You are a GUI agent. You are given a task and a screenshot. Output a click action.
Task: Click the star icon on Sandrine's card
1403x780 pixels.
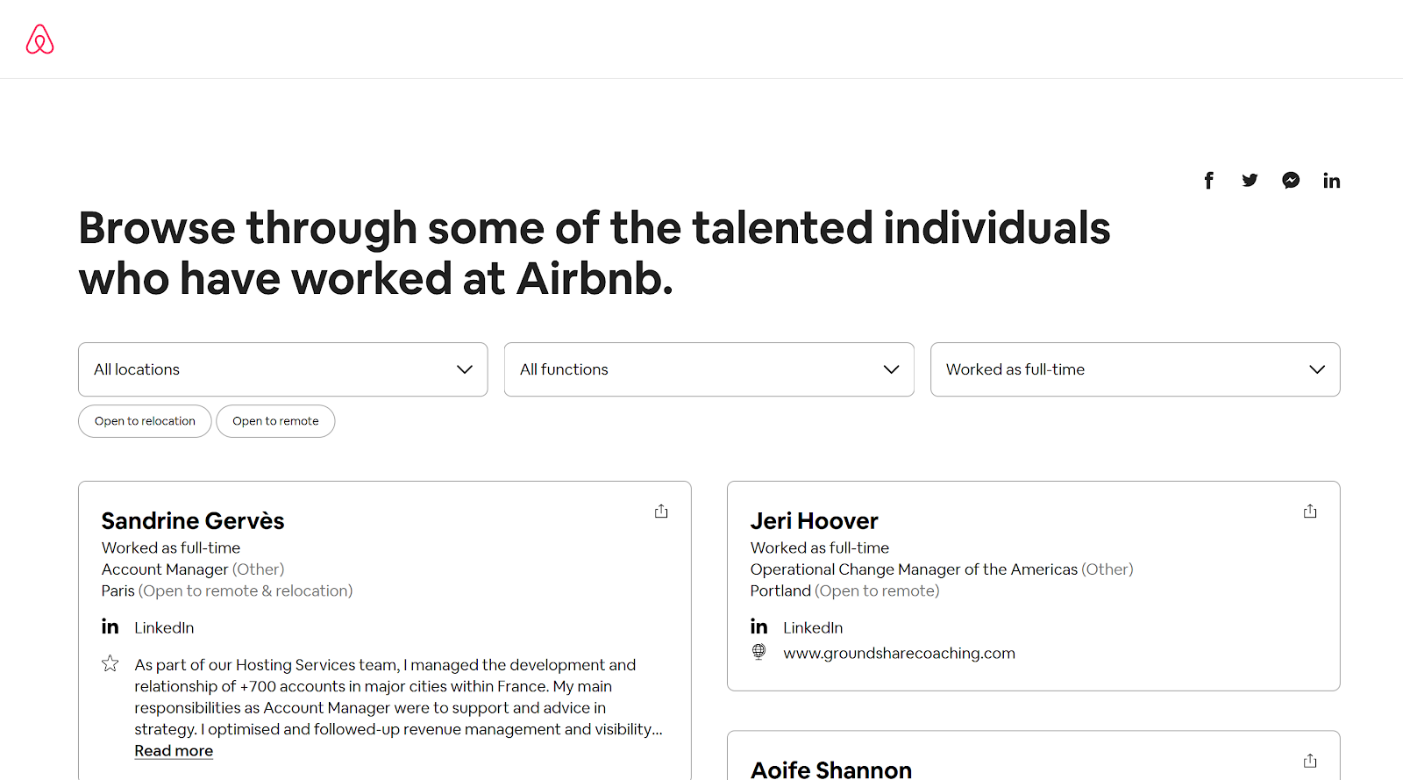110,663
